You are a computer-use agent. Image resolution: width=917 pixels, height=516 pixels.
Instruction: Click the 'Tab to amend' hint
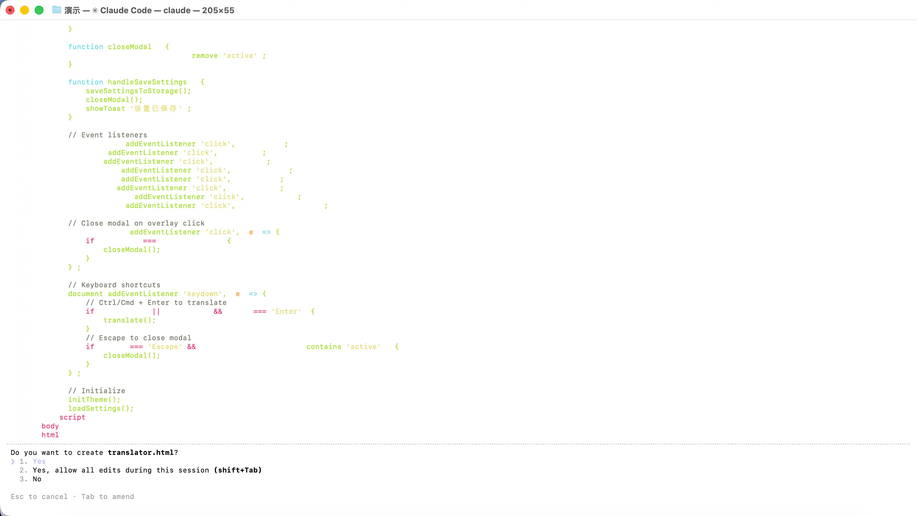107,497
